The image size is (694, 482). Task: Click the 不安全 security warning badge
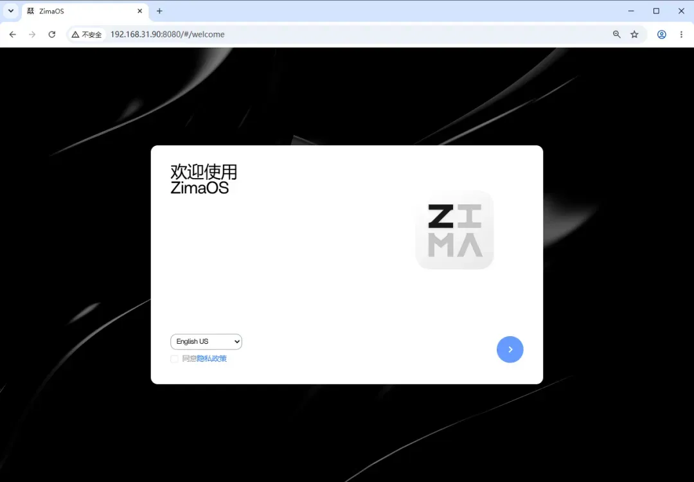87,34
